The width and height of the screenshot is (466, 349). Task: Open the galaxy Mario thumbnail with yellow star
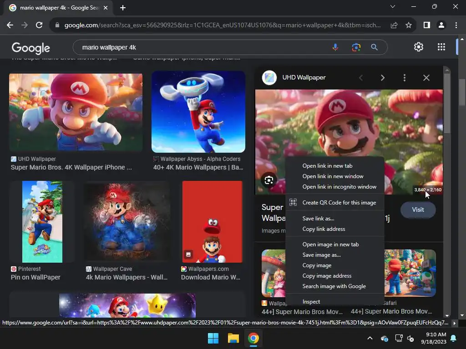click(x=127, y=306)
